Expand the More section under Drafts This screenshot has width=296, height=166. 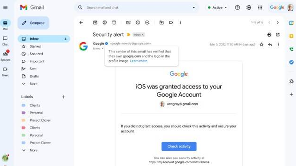pyautogui.click(x=33, y=84)
